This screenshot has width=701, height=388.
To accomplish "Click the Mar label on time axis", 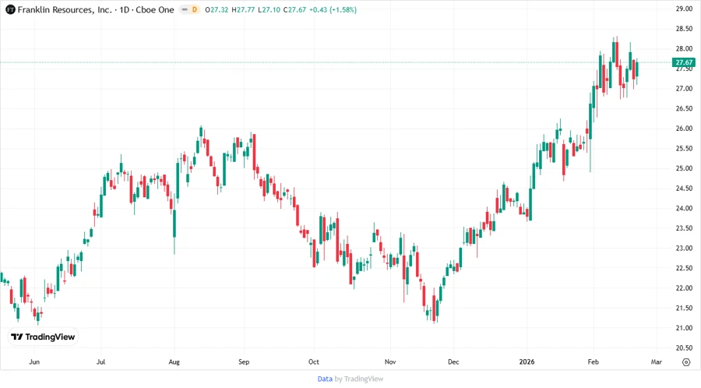I will coord(657,362).
